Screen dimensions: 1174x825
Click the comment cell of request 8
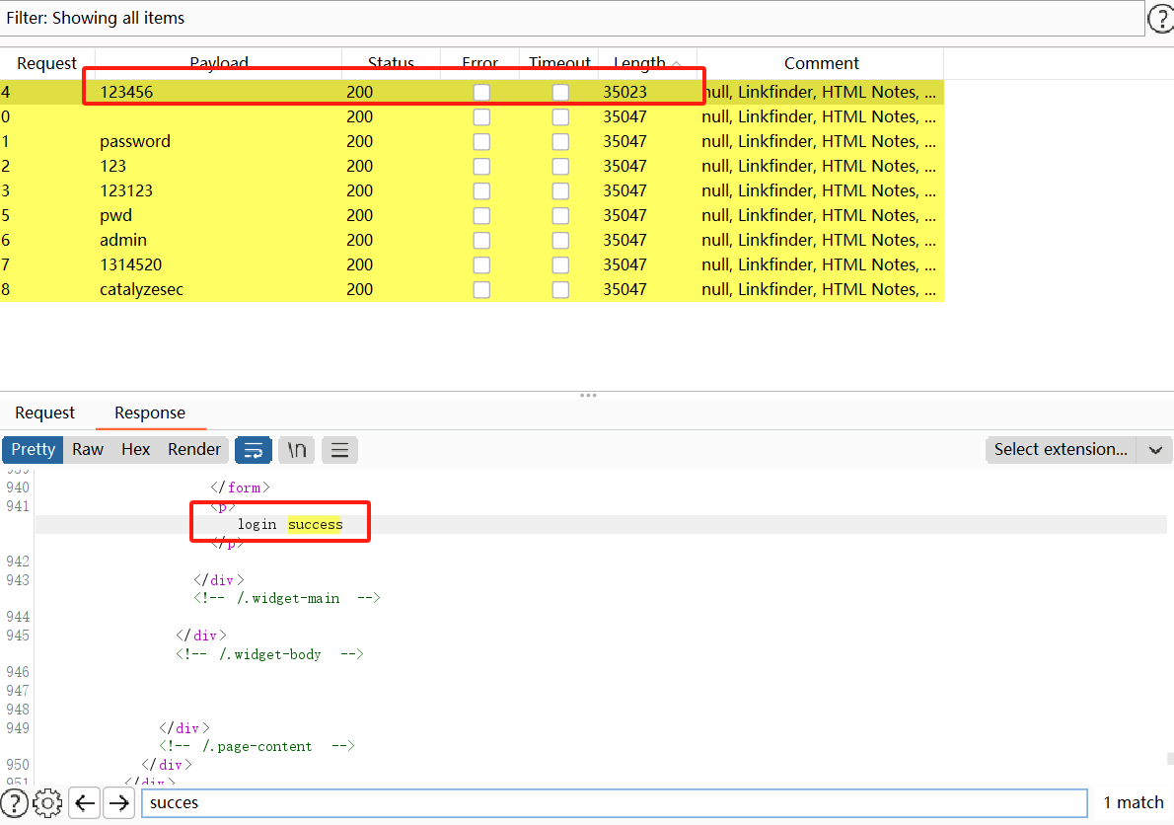pyautogui.click(x=819, y=290)
